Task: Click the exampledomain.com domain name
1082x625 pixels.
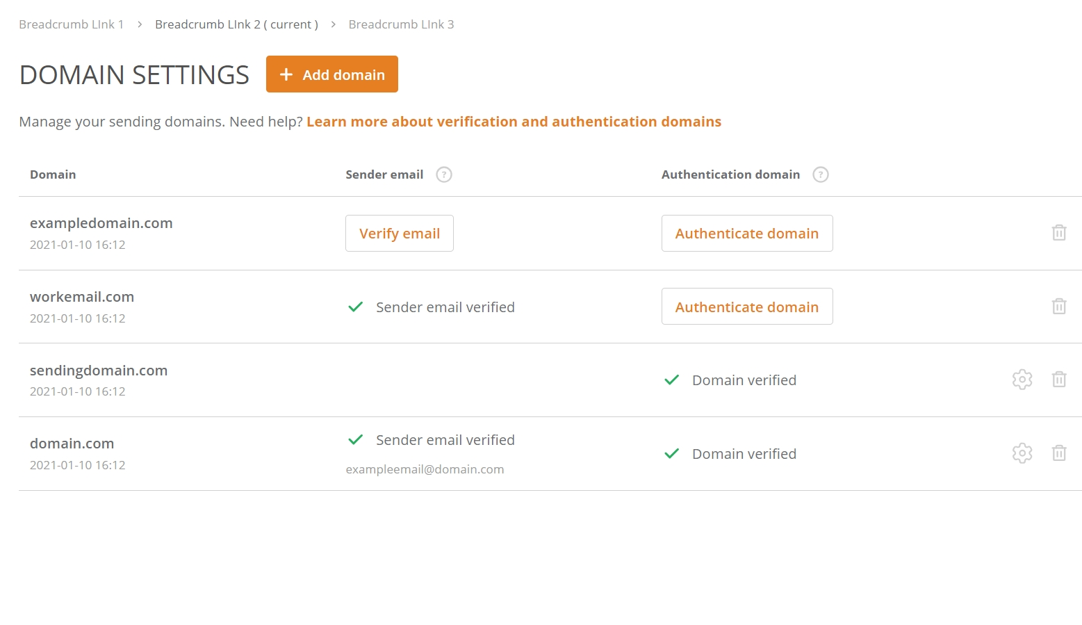Action: (x=101, y=223)
